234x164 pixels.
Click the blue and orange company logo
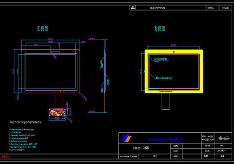(126, 138)
